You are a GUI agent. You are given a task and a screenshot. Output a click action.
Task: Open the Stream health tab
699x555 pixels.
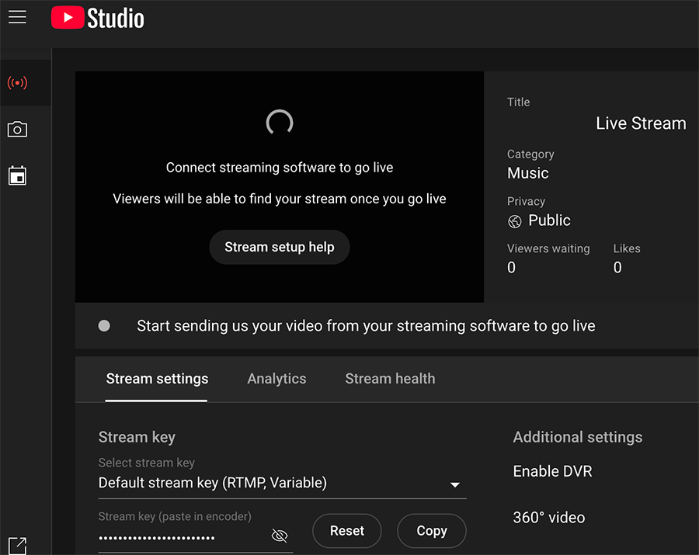(x=390, y=379)
